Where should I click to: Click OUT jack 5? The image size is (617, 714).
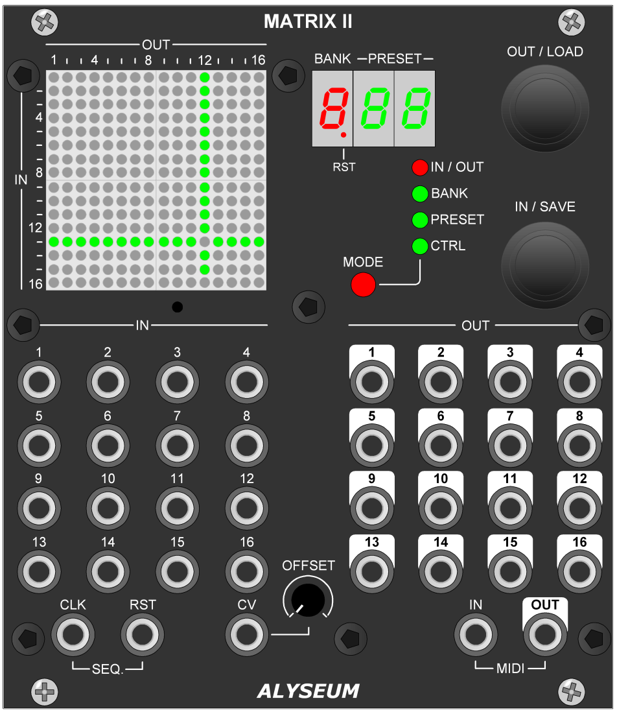(x=372, y=446)
